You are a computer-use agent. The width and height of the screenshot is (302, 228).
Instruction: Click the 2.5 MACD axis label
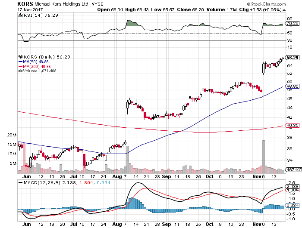coord(291,182)
